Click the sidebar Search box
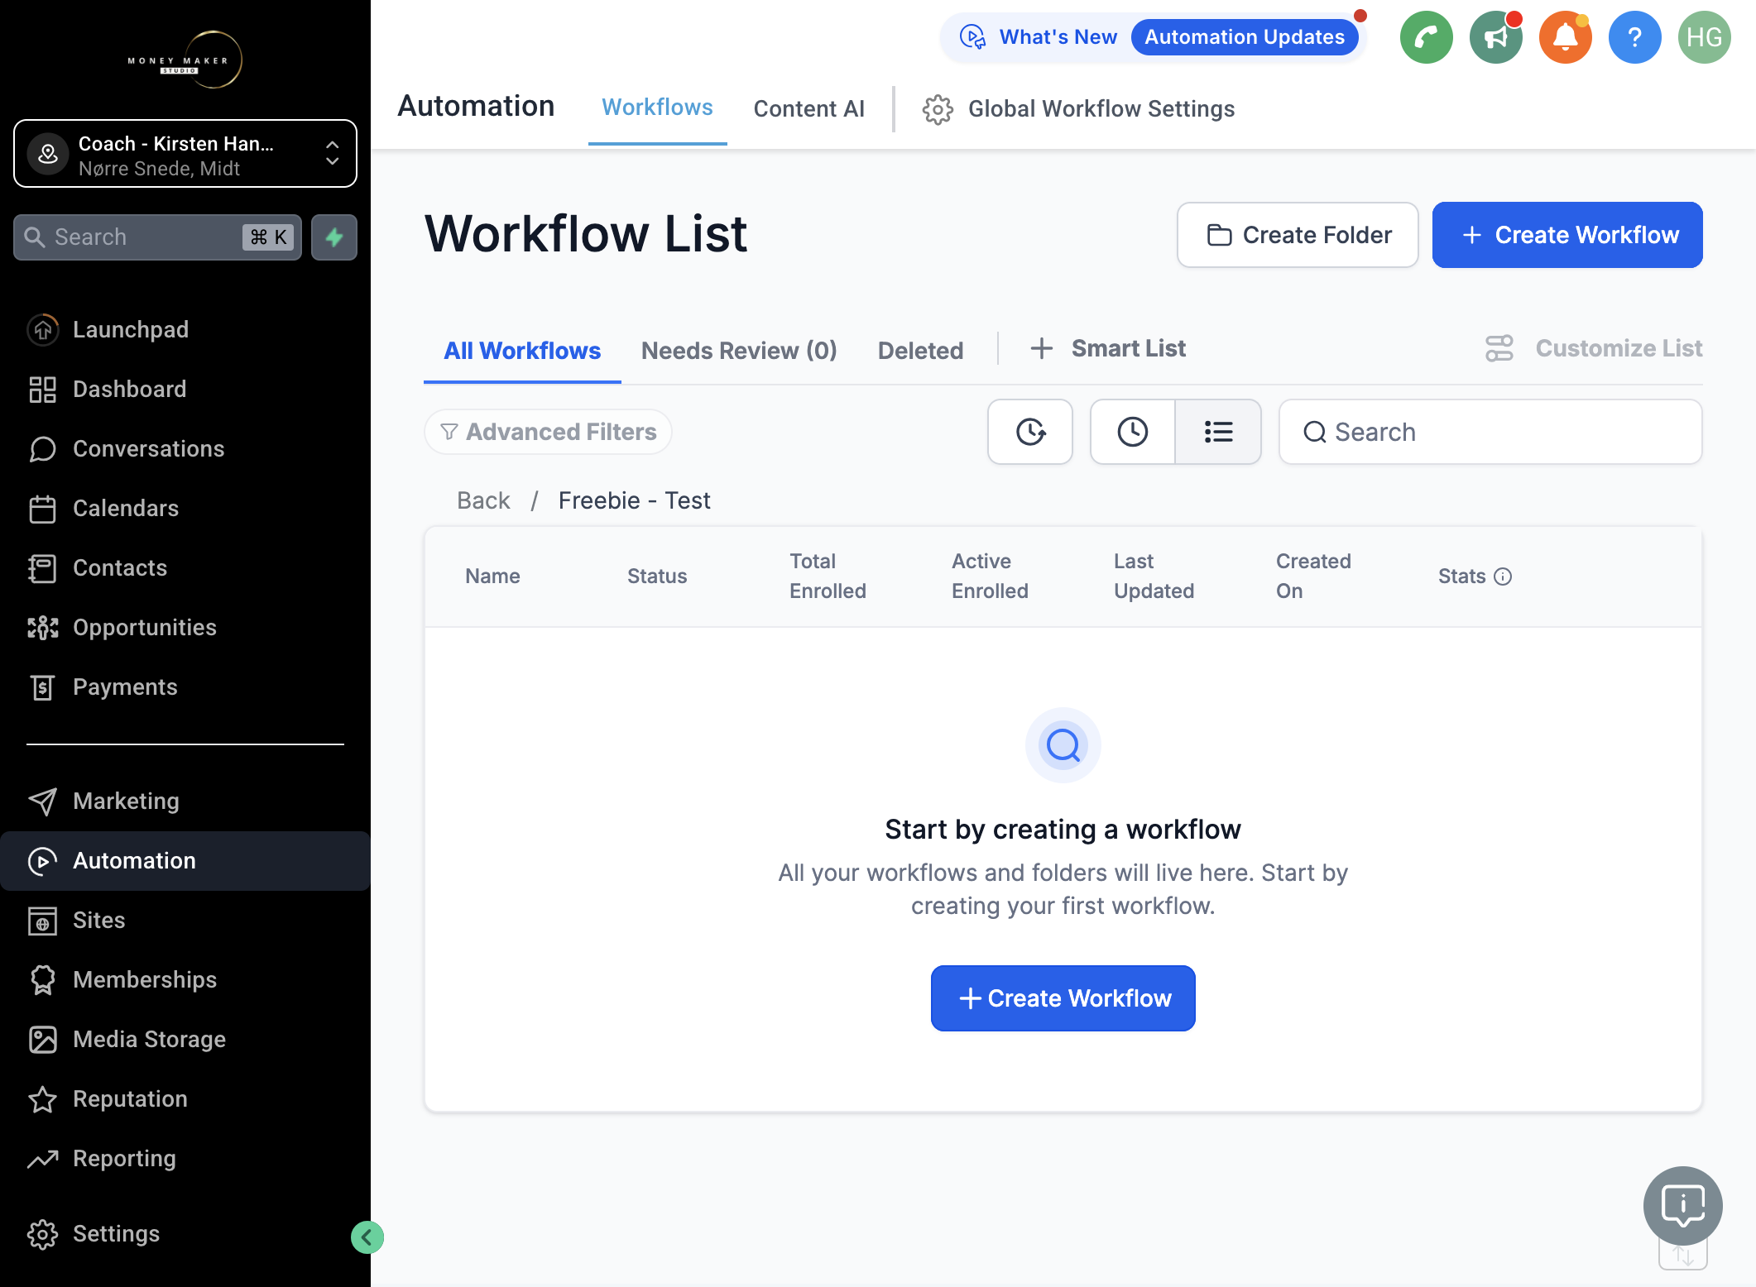1756x1287 pixels. [x=157, y=237]
